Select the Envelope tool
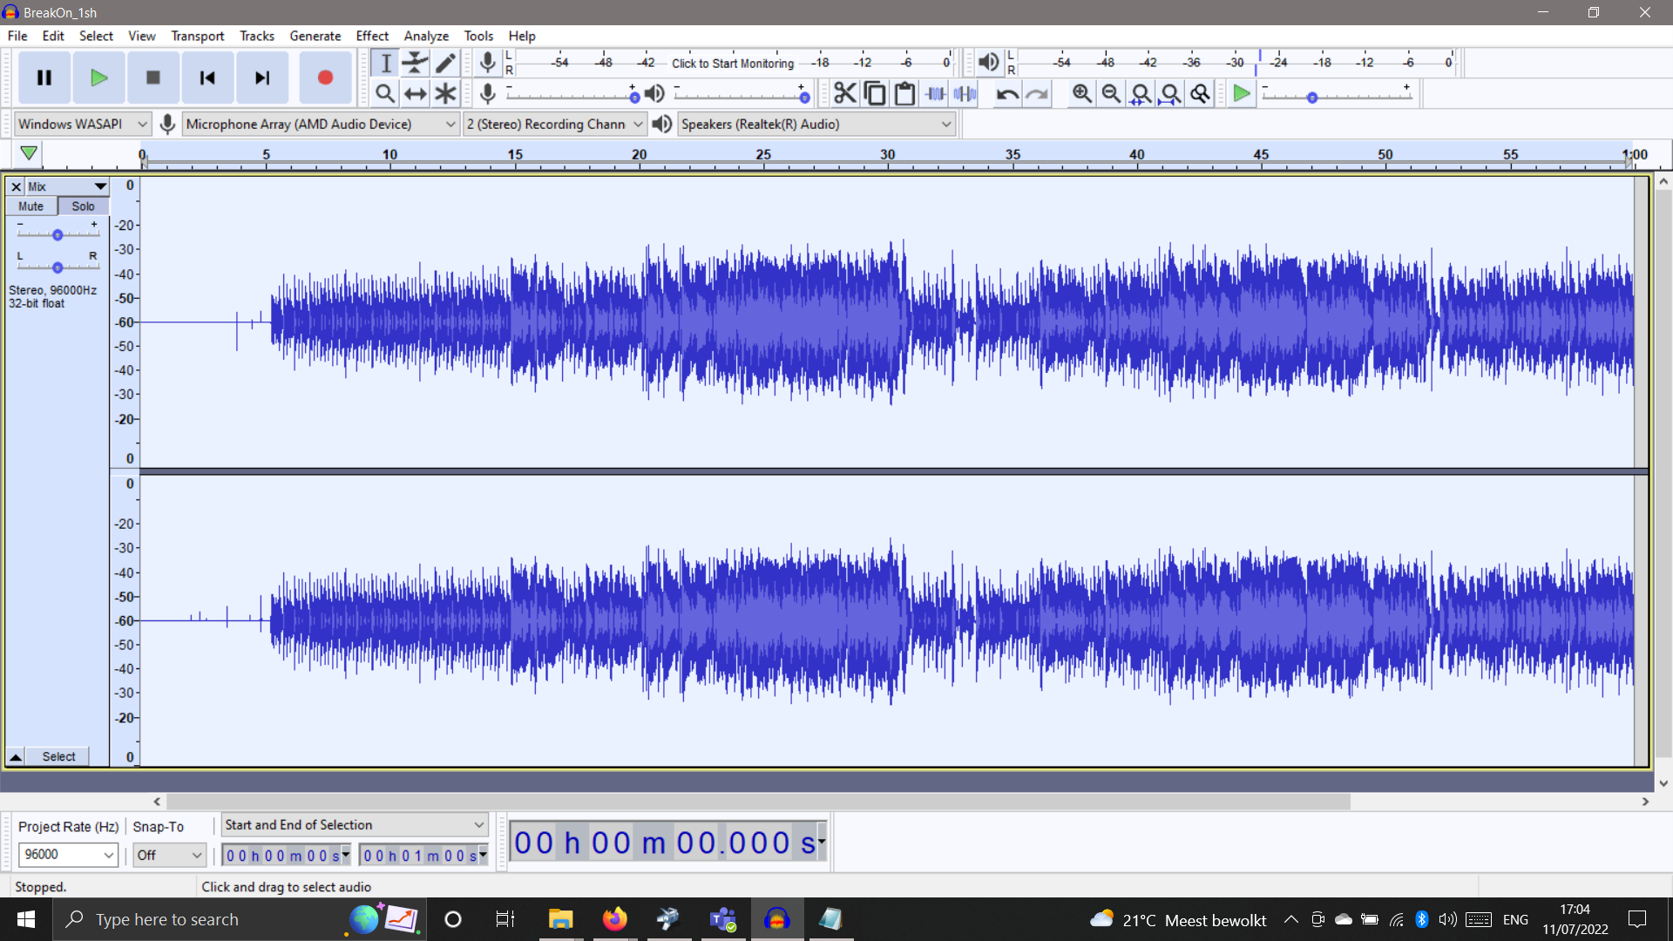Viewport: 1673px width, 941px height. click(415, 63)
